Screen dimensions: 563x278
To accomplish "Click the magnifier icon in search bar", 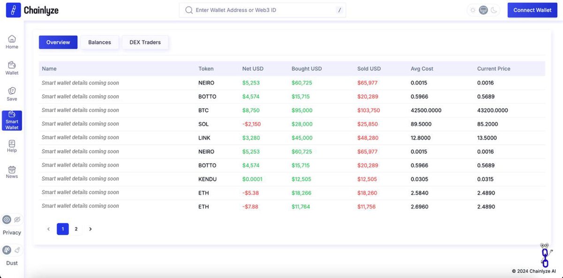I will [x=189, y=10].
